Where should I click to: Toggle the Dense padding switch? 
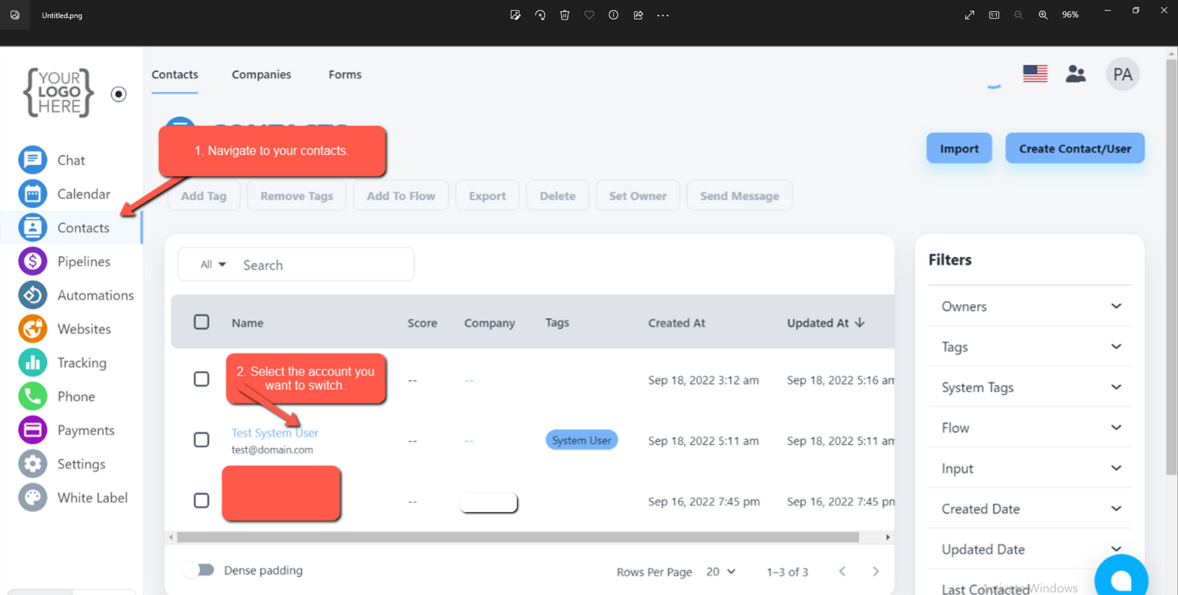point(199,570)
